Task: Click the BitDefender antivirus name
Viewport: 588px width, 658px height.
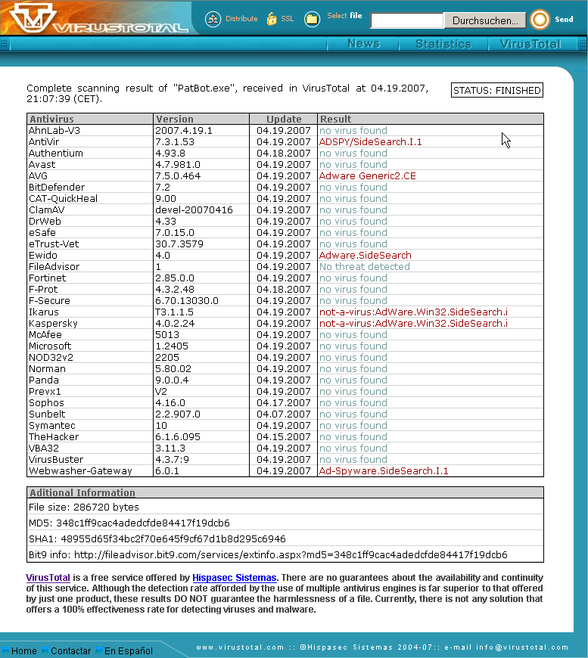Action: (57, 187)
